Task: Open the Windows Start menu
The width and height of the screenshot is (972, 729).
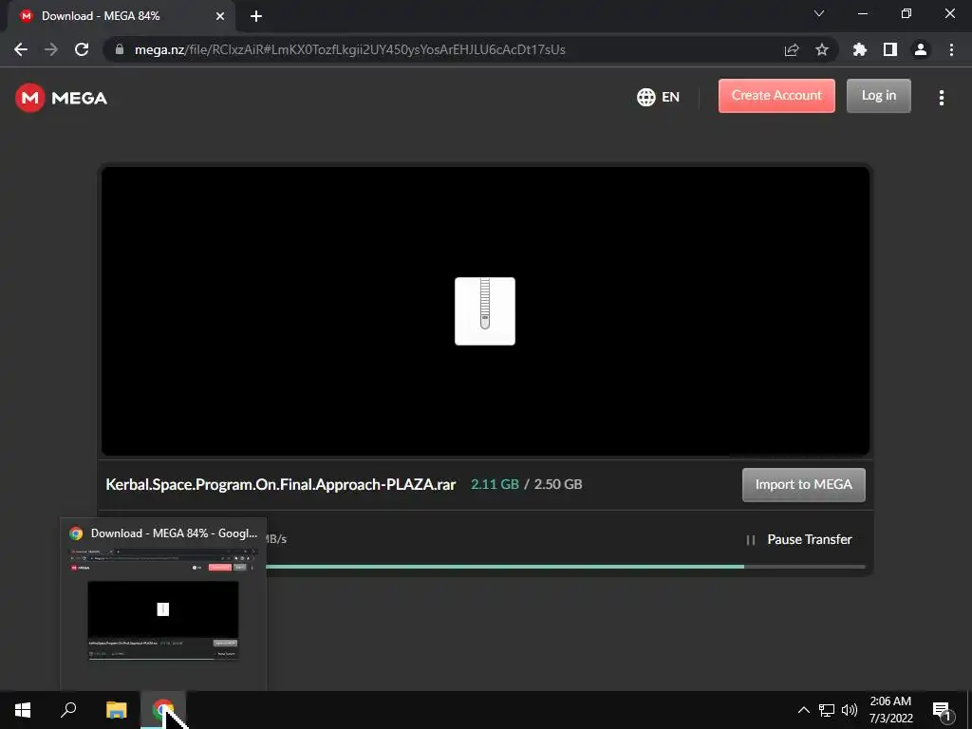Action: click(23, 710)
